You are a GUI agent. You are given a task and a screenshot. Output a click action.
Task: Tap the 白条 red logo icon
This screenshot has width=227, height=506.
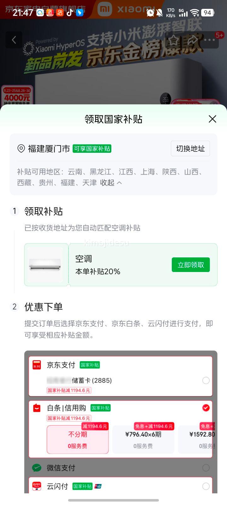pos(37,408)
